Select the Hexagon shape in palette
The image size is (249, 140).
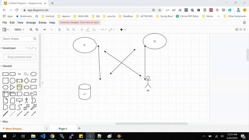click(x=5, y=87)
